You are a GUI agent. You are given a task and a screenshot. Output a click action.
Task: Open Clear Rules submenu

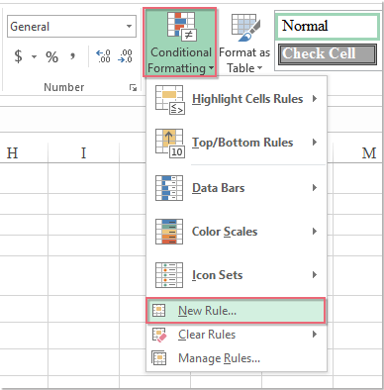pos(237,335)
